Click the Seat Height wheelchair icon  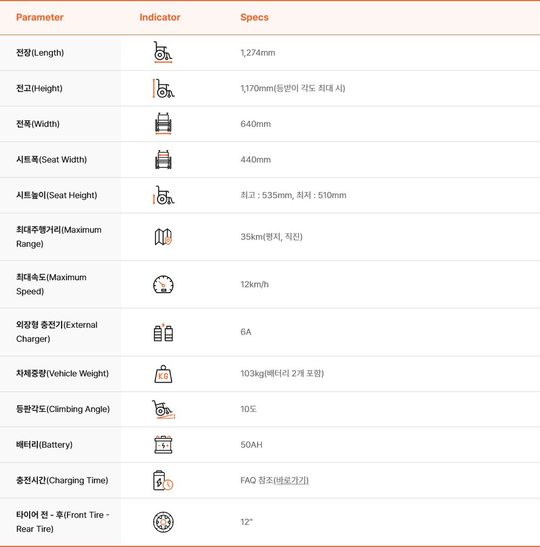(163, 195)
